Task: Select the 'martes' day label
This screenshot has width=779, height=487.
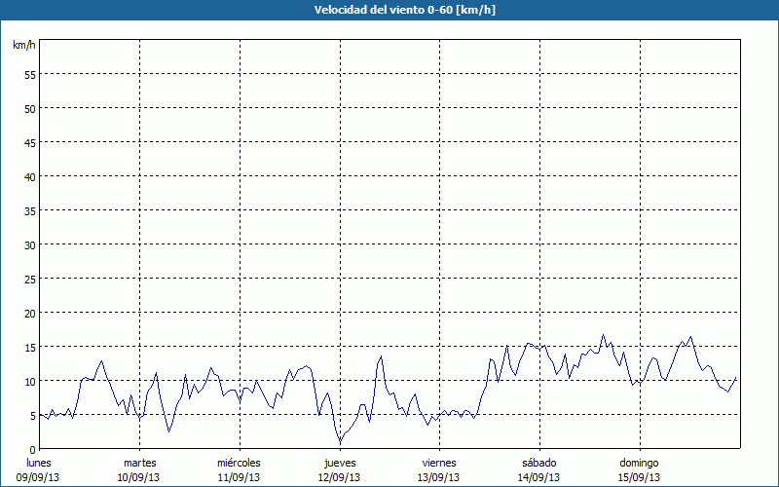Action: pos(139,463)
